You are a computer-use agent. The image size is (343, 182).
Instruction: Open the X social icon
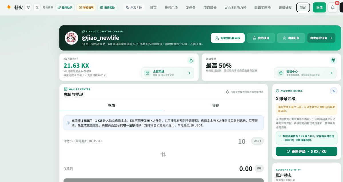[x=37, y=7]
